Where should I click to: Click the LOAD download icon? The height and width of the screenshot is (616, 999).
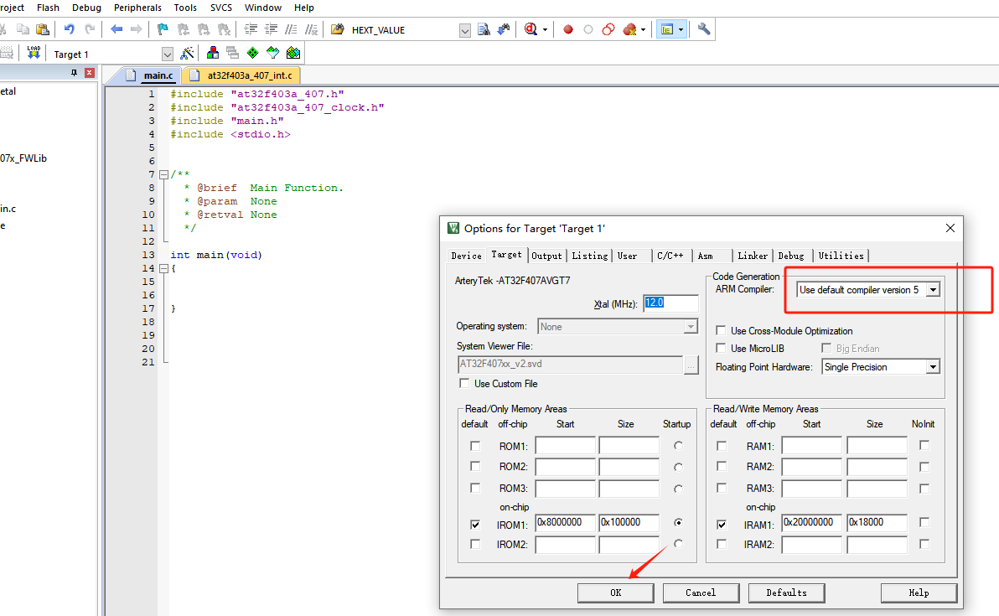click(x=34, y=53)
